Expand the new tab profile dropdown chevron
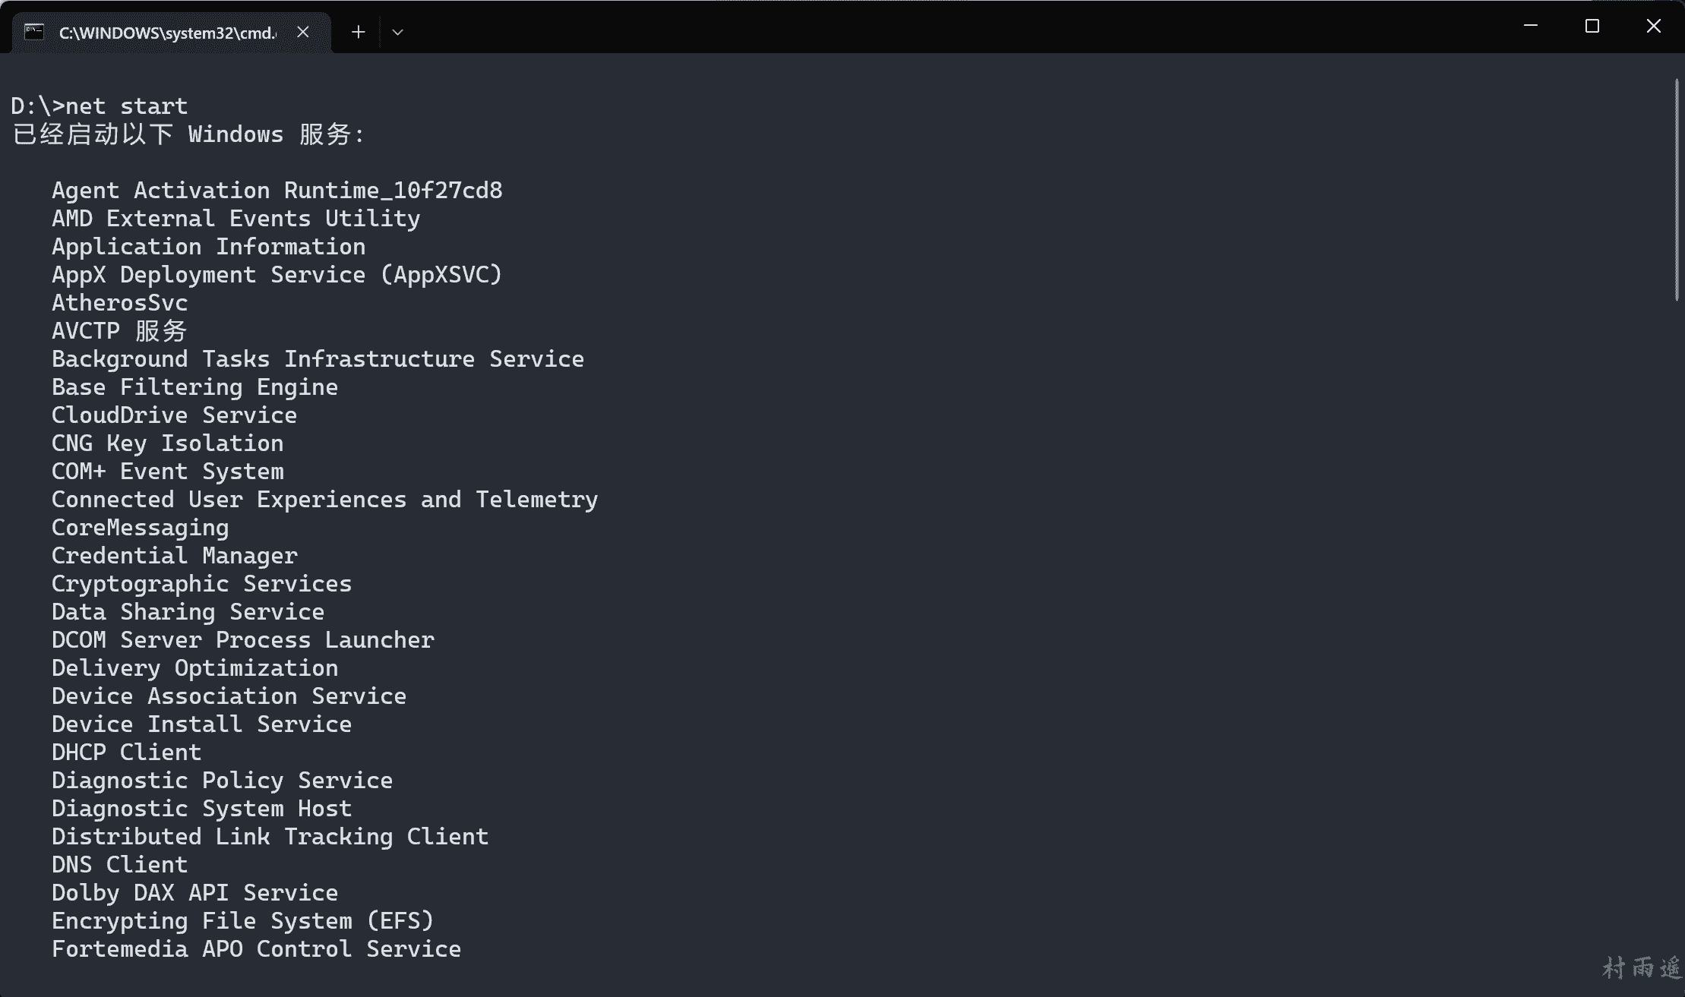Viewport: 1685px width, 997px height. 397,32
